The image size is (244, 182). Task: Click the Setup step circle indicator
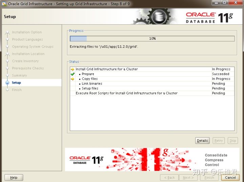(7, 83)
